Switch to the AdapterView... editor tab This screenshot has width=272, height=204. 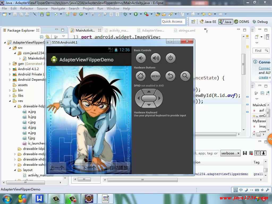click(x=151, y=31)
